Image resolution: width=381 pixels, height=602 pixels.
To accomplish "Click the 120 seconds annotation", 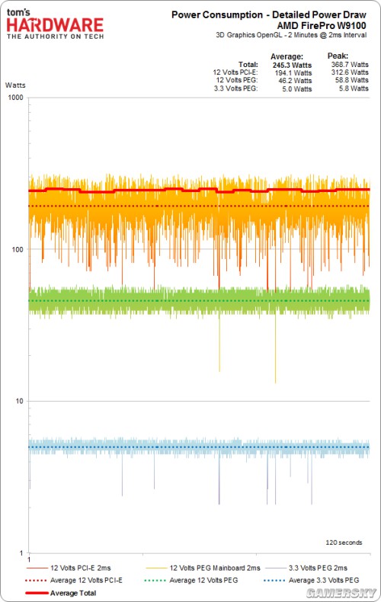I will point(344,543).
